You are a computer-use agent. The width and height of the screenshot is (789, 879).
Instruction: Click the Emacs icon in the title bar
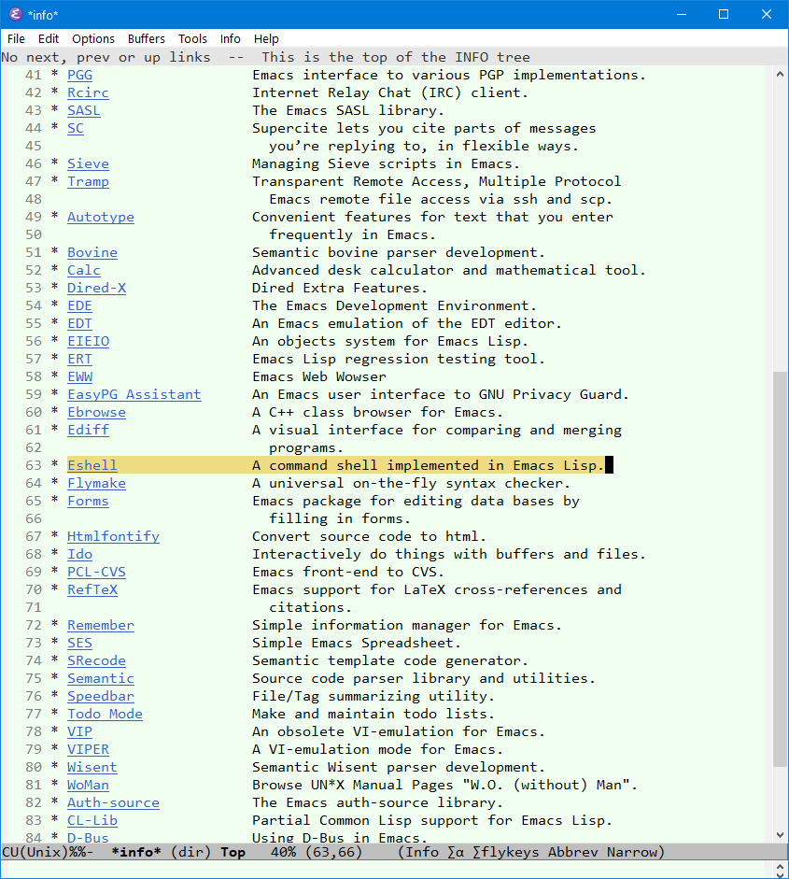(14, 14)
